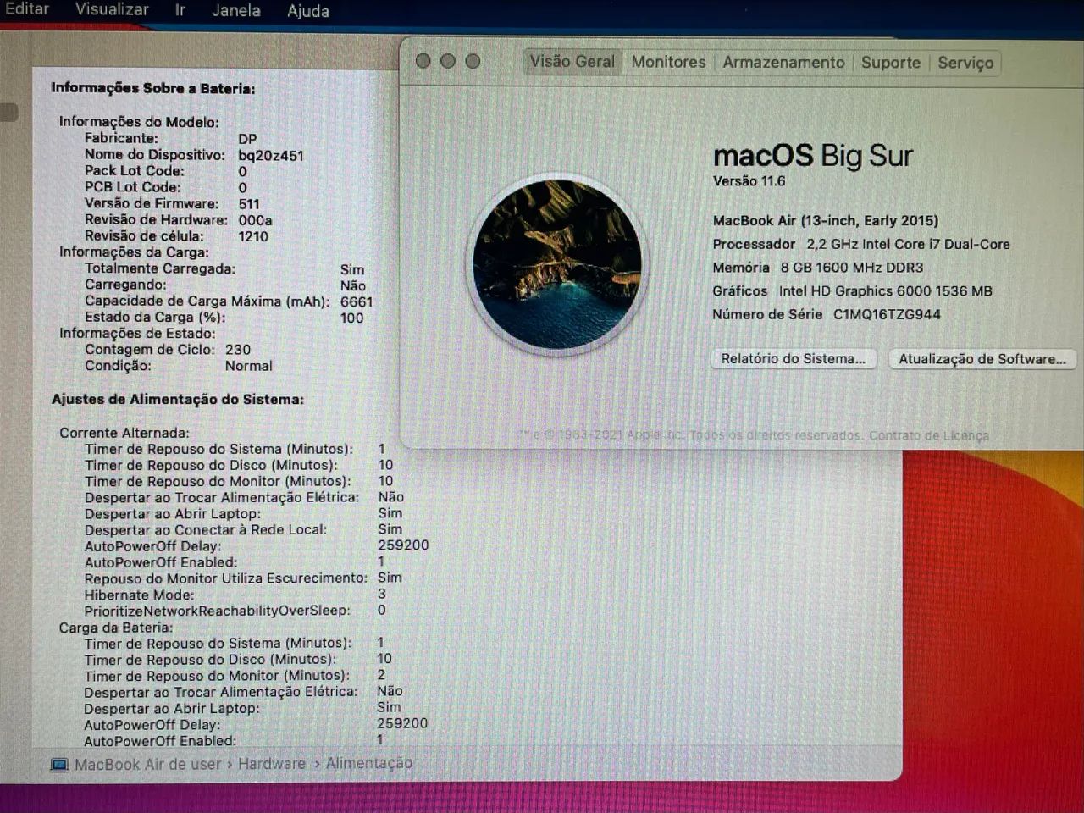Select Repouso do Monitor Utiliza Escurecimento row
This screenshot has height=813, width=1084.
click(x=244, y=578)
